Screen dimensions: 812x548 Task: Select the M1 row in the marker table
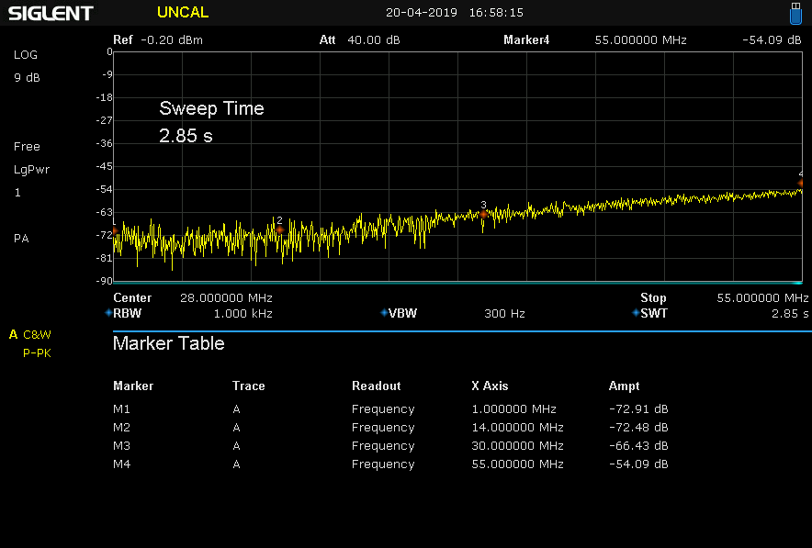390,409
